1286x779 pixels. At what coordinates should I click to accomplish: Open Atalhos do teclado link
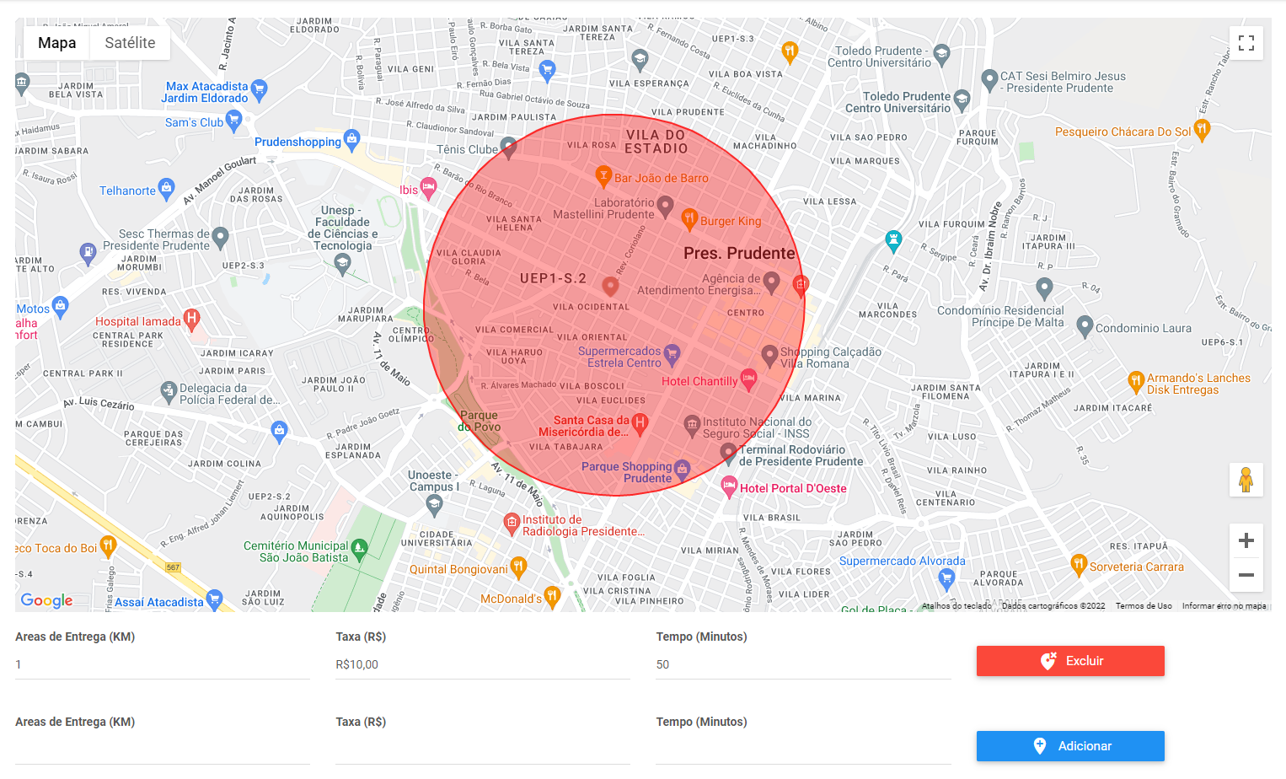pos(956,605)
